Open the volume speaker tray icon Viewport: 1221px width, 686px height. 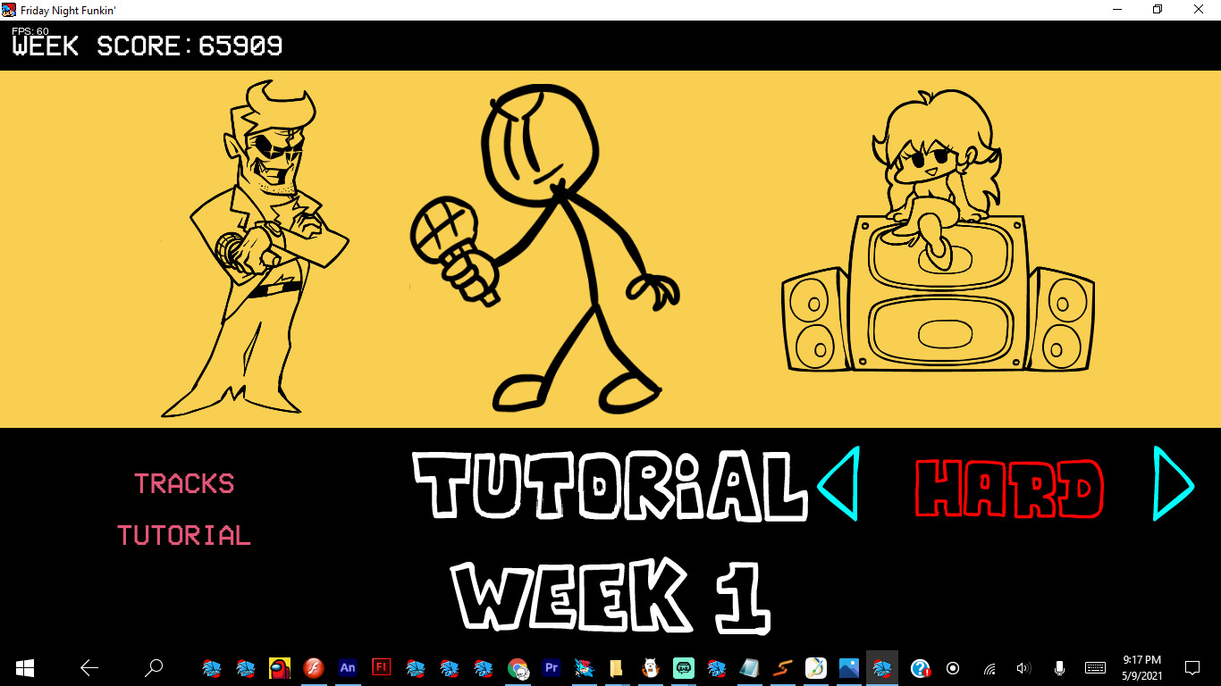[x=1024, y=668]
